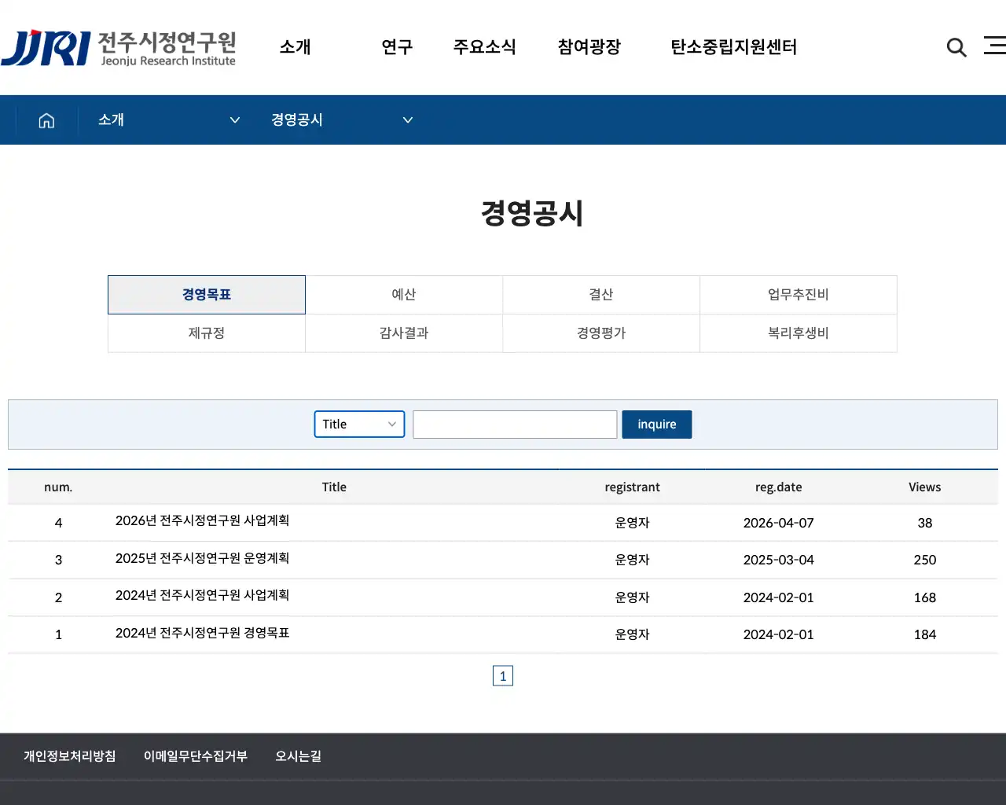Open post 2024년 전주시정연구원 경영목표
Screen dimensions: 1006x805
coord(202,633)
